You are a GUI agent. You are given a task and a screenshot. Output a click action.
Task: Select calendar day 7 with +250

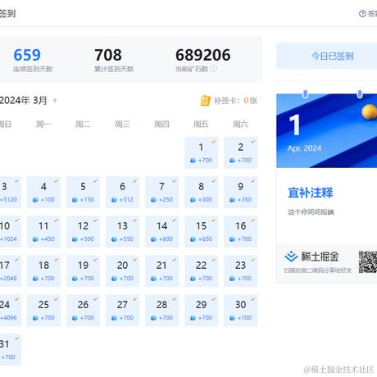pyautogui.click(x=161, y=192)
